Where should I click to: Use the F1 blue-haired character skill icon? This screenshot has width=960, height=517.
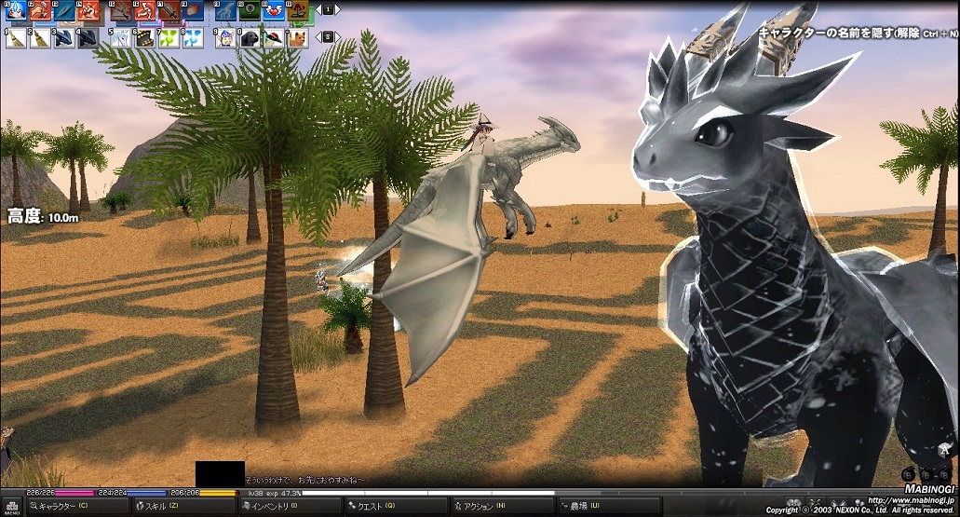15,10
